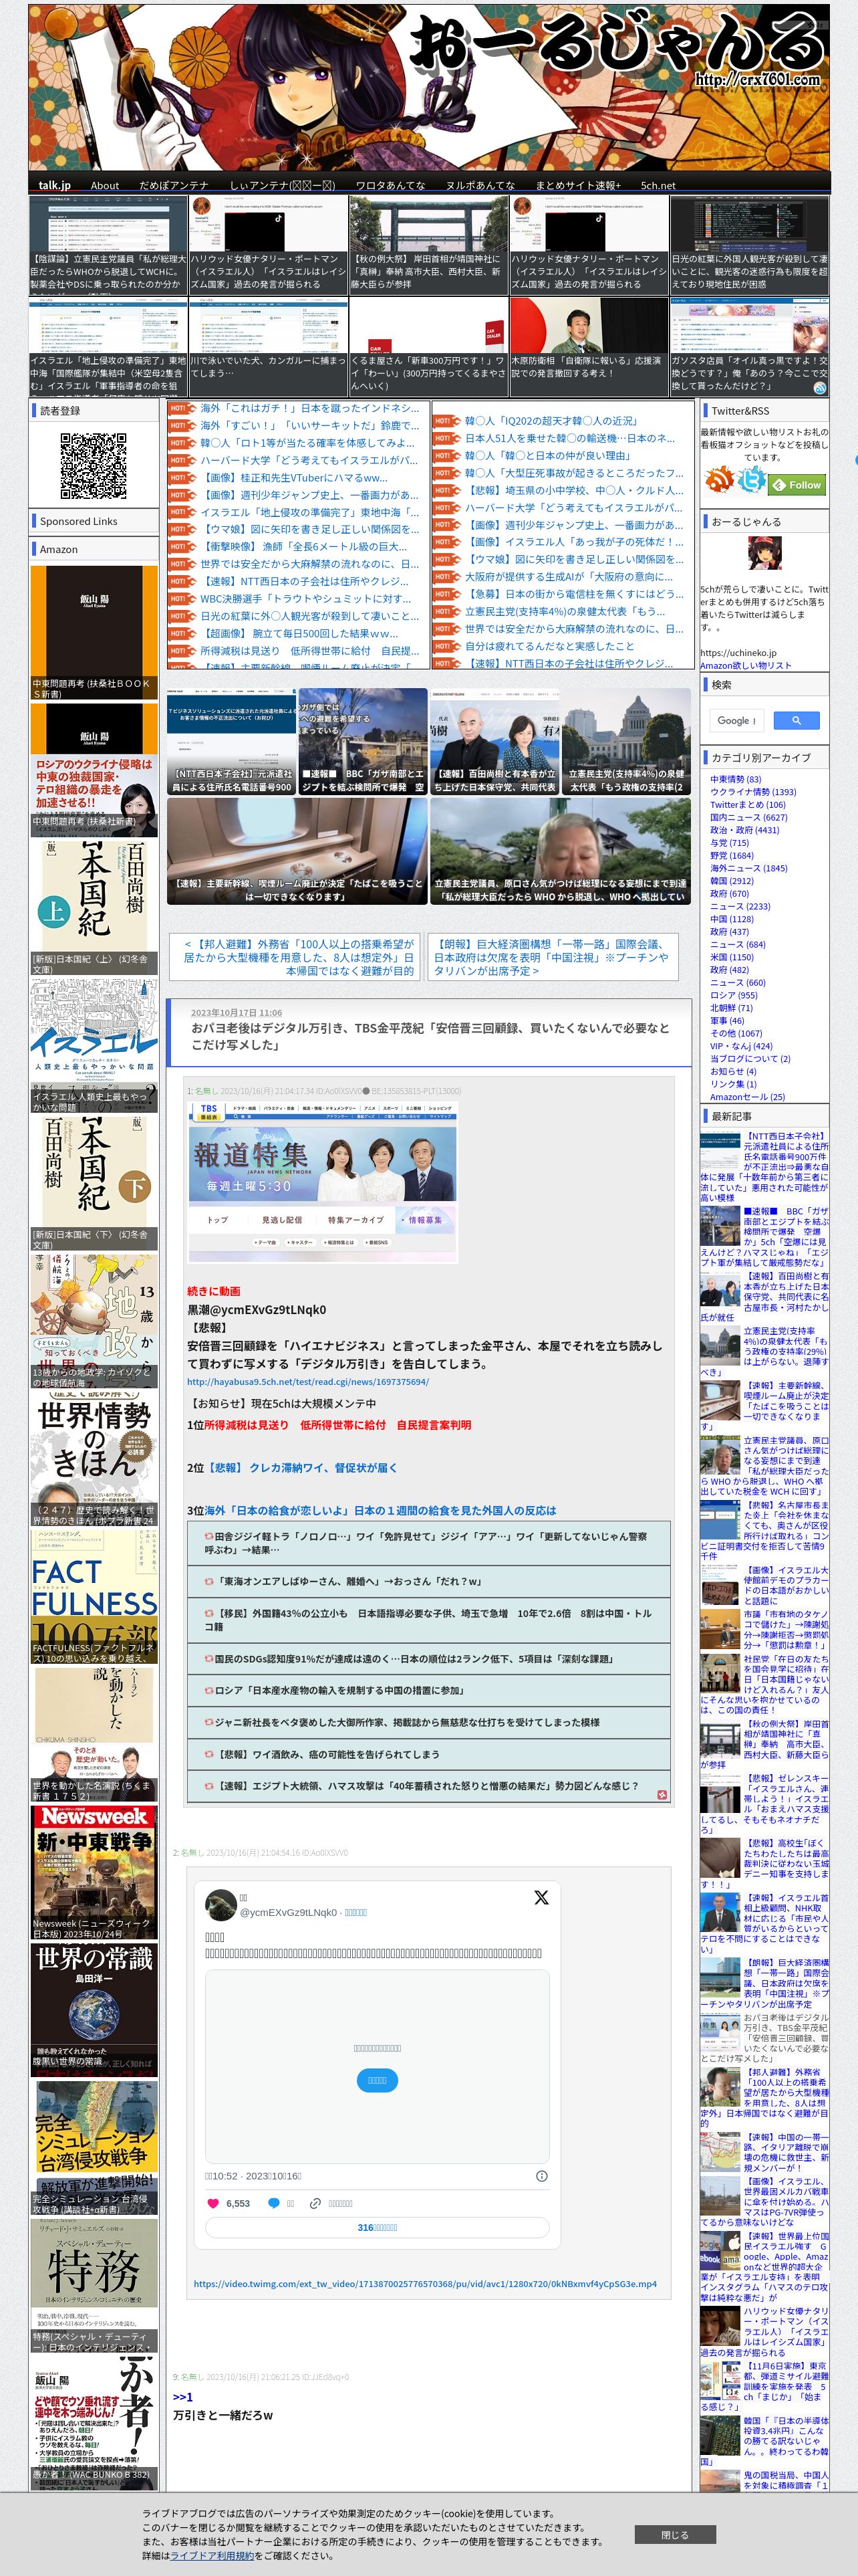Screen dimensions: 858x2576
Task: Open article title おバヨ老後はデジタル万引き
Action: click(x=430, y=1036)
